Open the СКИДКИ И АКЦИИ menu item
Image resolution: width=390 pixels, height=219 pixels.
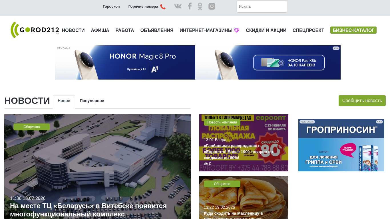click(x=266, y=31)
